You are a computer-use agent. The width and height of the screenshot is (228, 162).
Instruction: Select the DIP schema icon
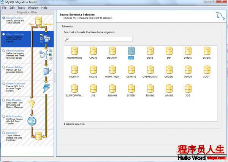tap(169, 51)
